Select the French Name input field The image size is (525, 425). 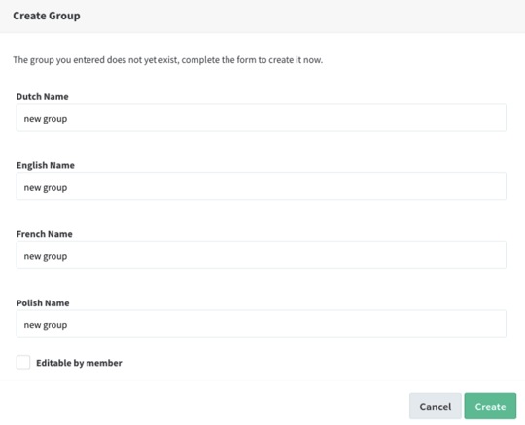pos(262,255)
